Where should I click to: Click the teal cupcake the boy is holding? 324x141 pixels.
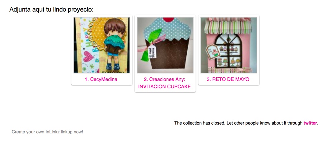tap(113, 42)
